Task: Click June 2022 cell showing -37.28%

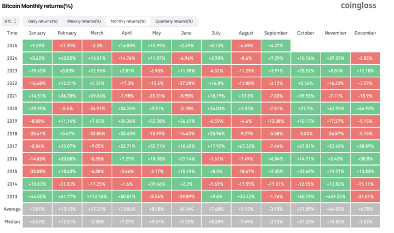Action: click(x=186, y=83)
